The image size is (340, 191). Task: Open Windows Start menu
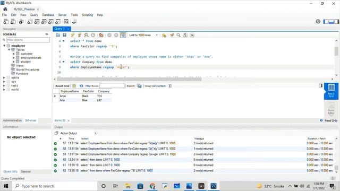pos(6,186)
